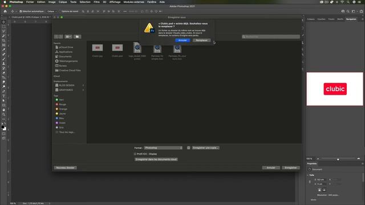Select the Healing Brush tool

click(x=3, y=54)
